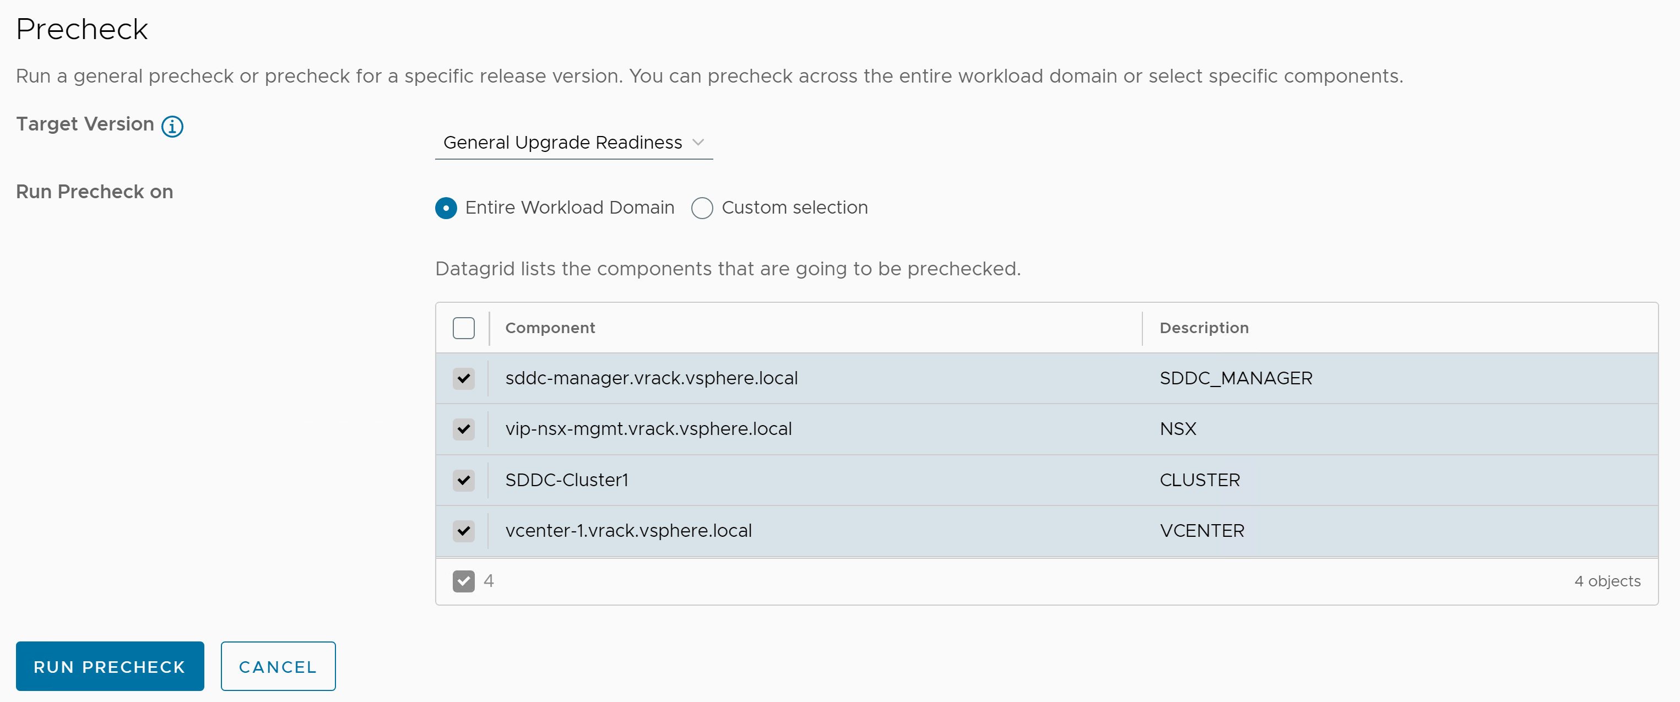The width and height of the screenshot is (1680, 702).
Task: Click the select-all header checkbox
Action: coord(464,327)
